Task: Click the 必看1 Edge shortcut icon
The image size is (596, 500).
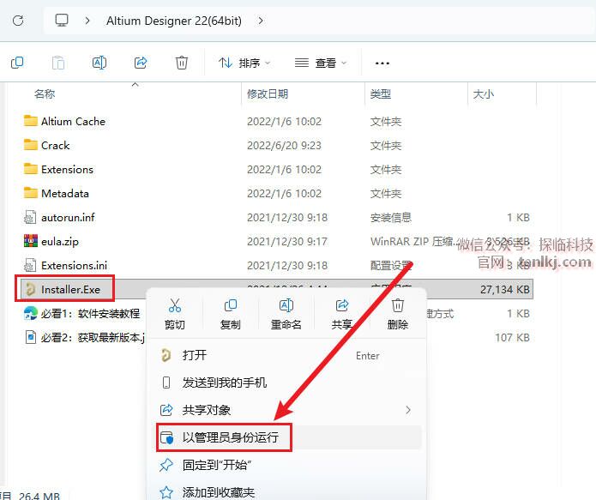Action: point(30,313)
